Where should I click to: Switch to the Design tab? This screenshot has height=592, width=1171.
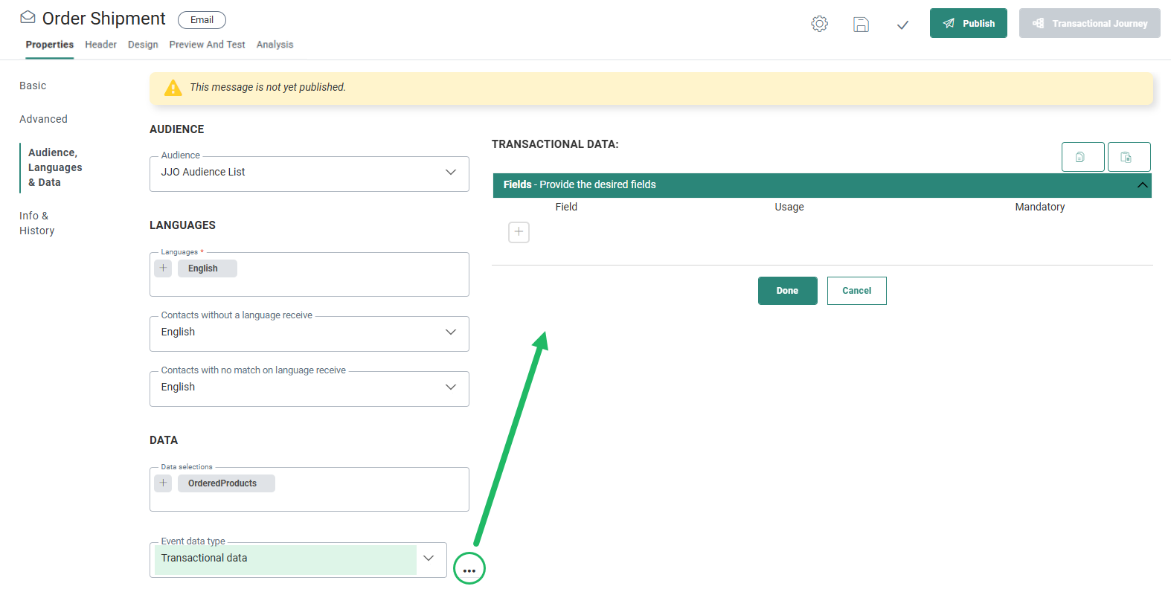click(x=143, y=45)
